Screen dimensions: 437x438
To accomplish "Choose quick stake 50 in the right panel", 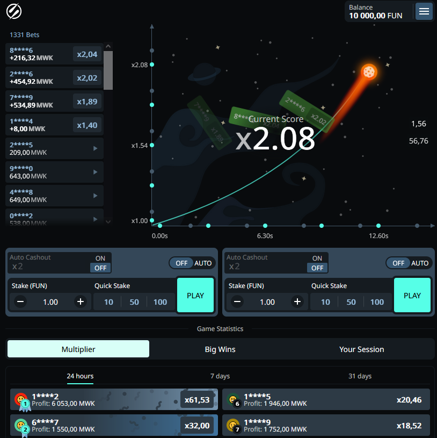I will point(351,302).
